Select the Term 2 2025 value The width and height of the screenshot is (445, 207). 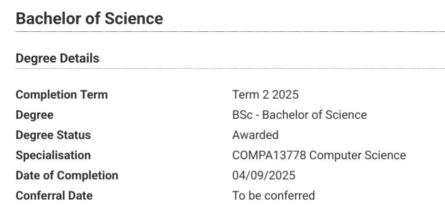point(265,94)
